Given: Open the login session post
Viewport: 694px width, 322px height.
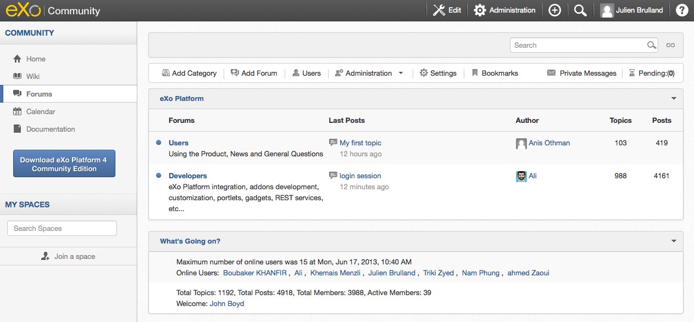Looking at the screenshot, I should click(360, 176).
